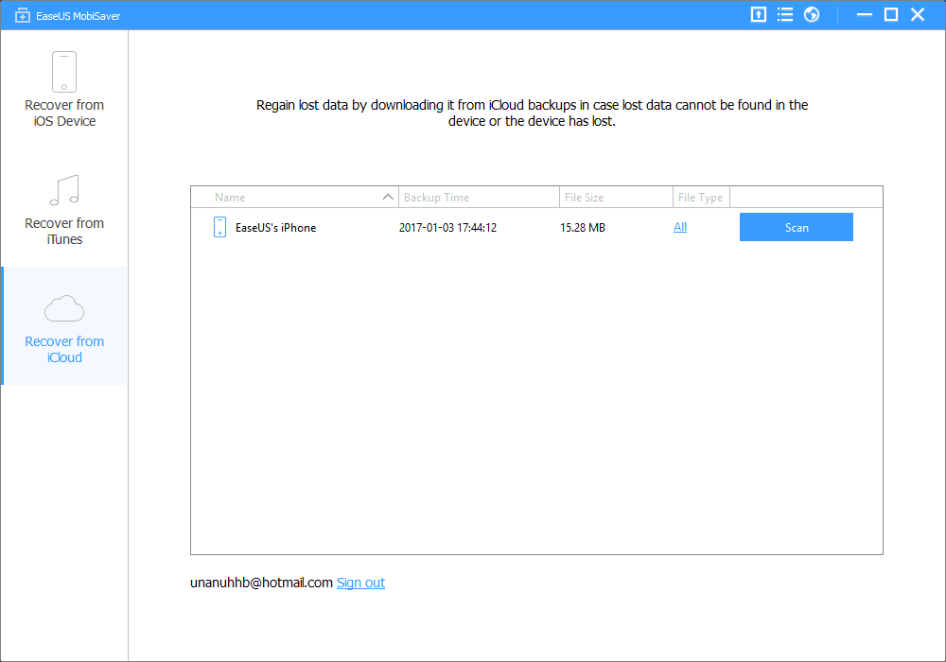Click the phone icon beside EaseUS's iPhone
This screenshot has height=662, width=946.
220,227
